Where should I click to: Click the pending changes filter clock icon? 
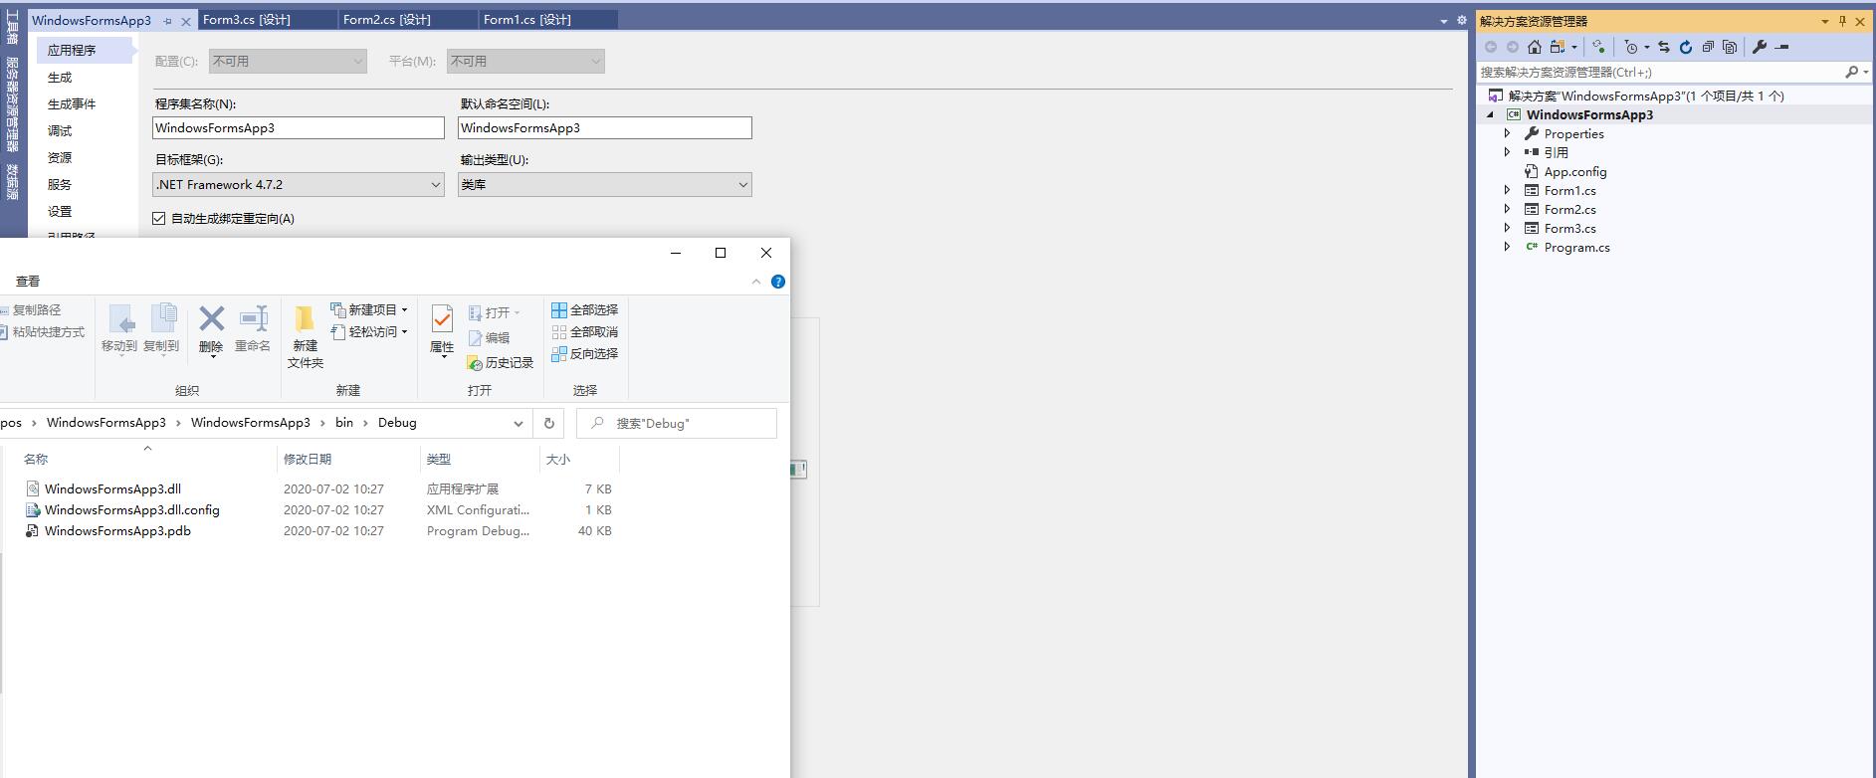1631,47
